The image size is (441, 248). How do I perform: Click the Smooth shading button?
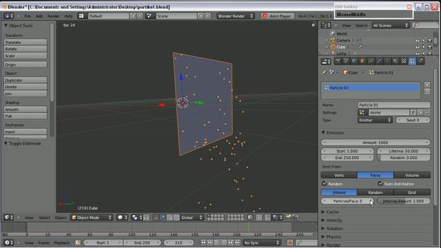click(25, 110)
